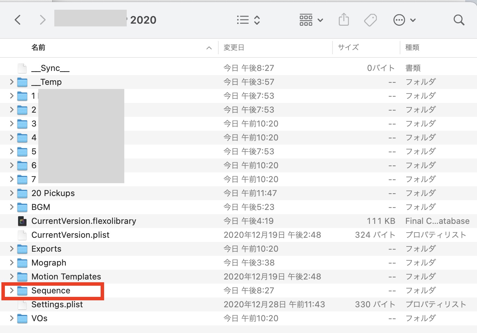Expand the folder numbered 1

click(11, 96)
